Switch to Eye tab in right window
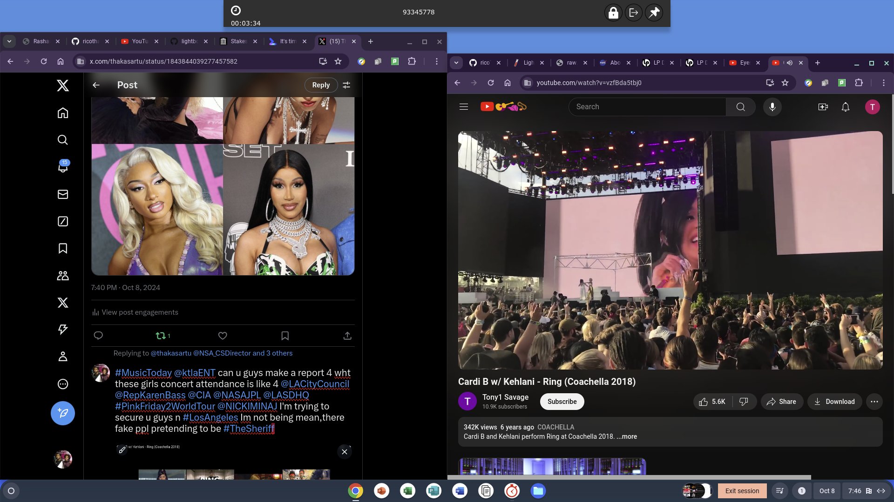This screenshot has height=502, width=894. point(744,63)
